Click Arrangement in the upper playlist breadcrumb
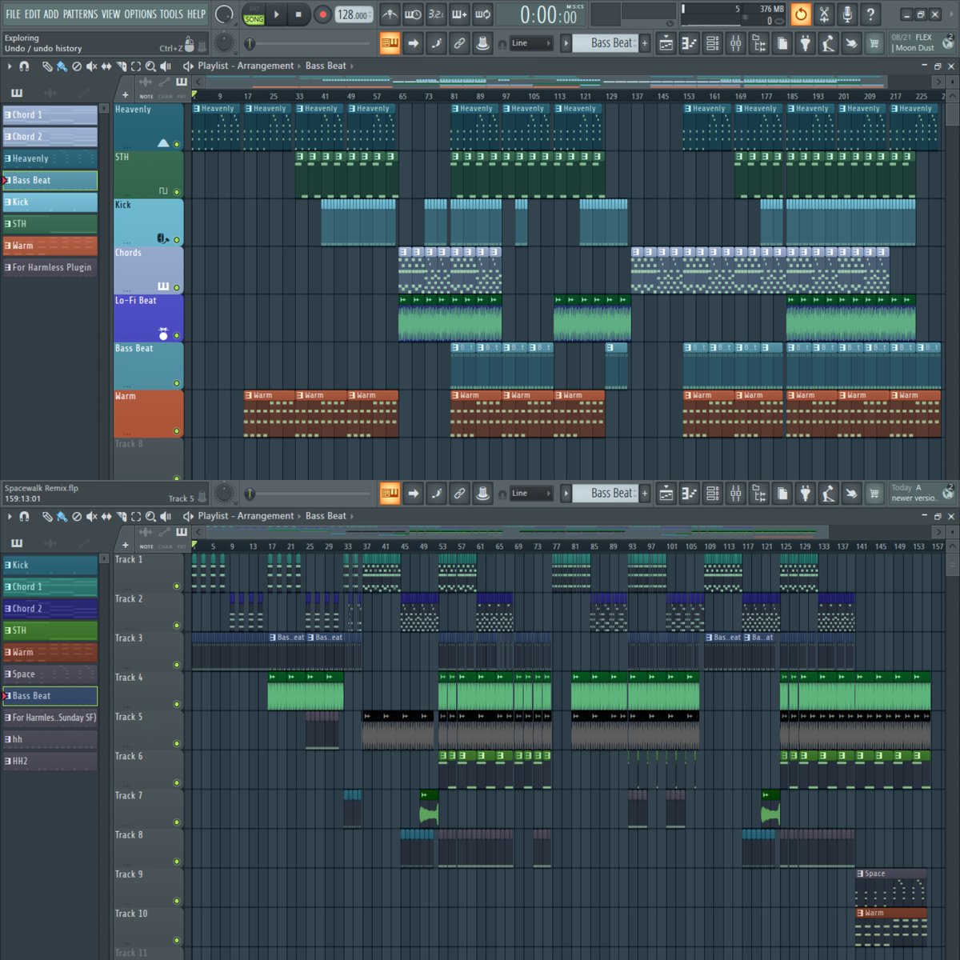 pyautogui.click(x=265, y=66)
